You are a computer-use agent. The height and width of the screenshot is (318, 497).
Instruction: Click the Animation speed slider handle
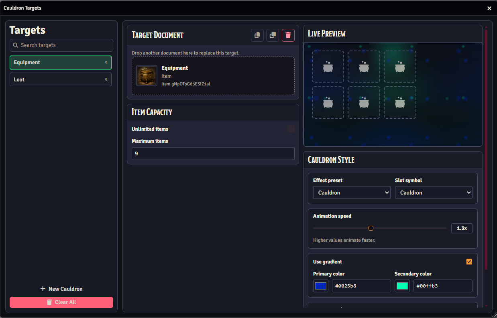click(x=371, y=228)
